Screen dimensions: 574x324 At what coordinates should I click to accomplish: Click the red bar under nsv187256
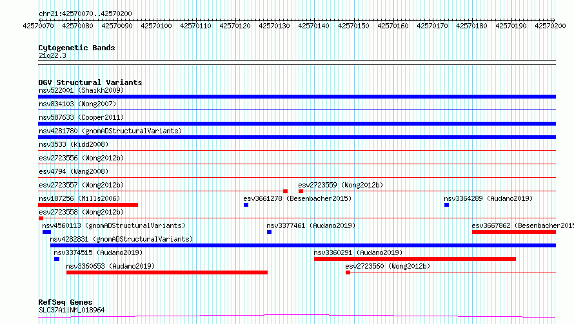point(88,205)
